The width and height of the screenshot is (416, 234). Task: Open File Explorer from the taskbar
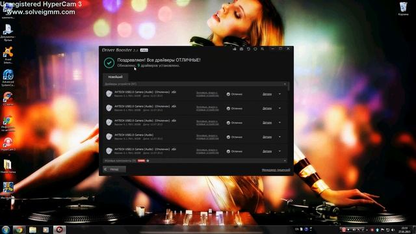(x=32, y=229)
